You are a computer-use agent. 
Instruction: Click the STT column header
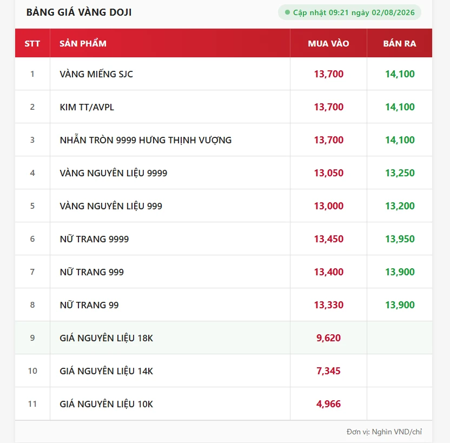tap(32, 44)
